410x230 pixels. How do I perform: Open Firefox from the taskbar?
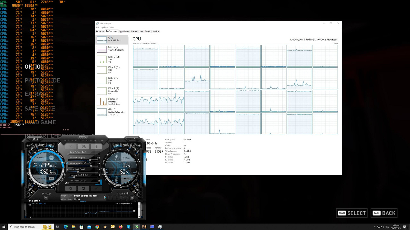pyautogui.click(x=121, y=227)
